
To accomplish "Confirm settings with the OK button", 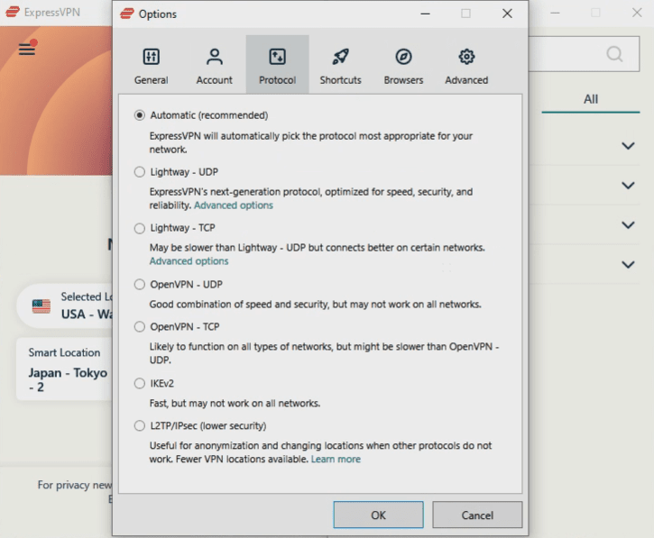I will point(378,515).
